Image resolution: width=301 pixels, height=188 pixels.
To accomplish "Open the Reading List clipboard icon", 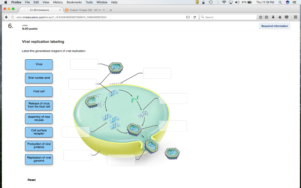I will 266,17.
